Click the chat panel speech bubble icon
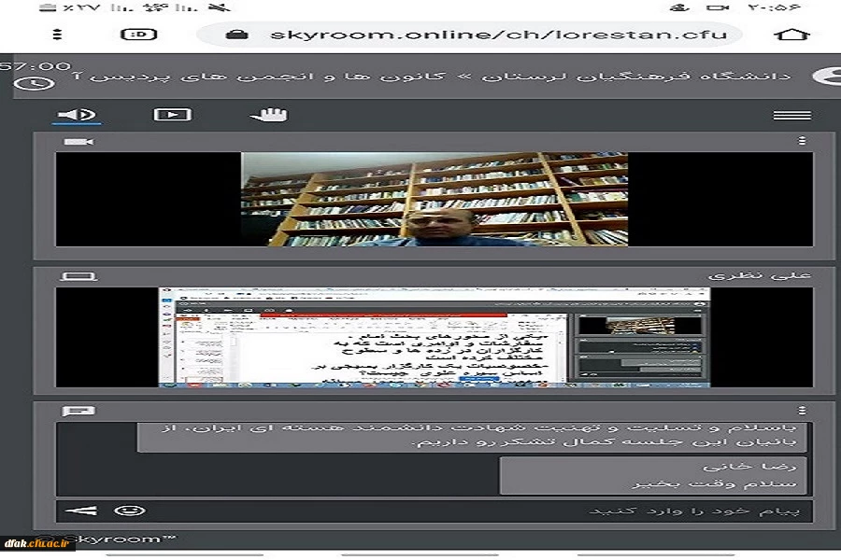The height and width of the screenshot is (560, 841). click(x=74, y=411)
